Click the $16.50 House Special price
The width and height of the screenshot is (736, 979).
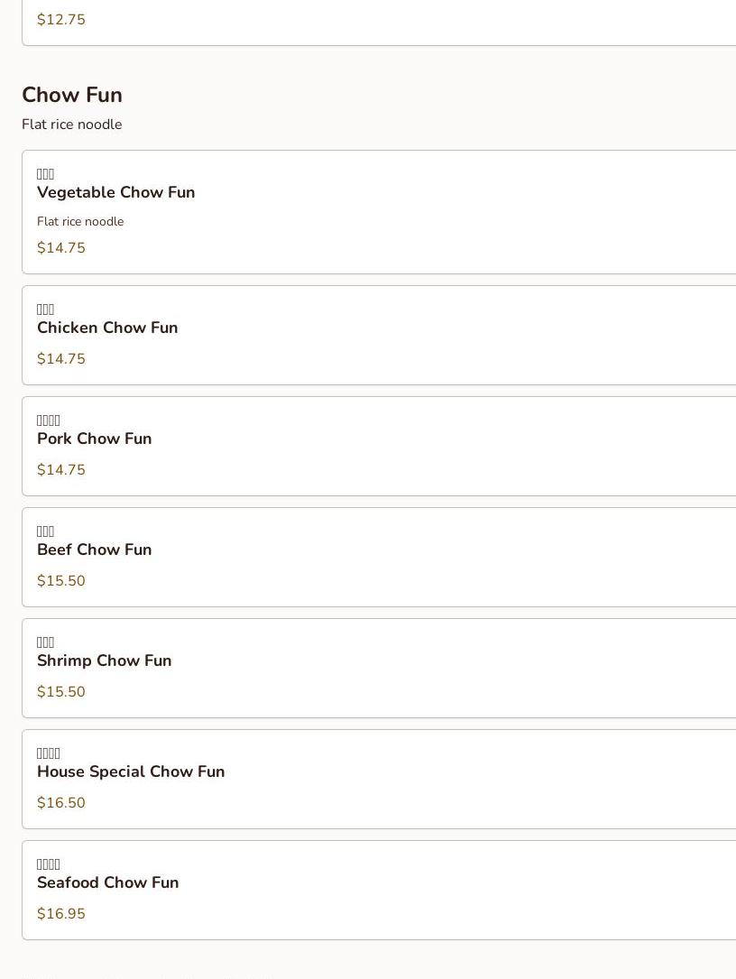[x=61, y=803]
